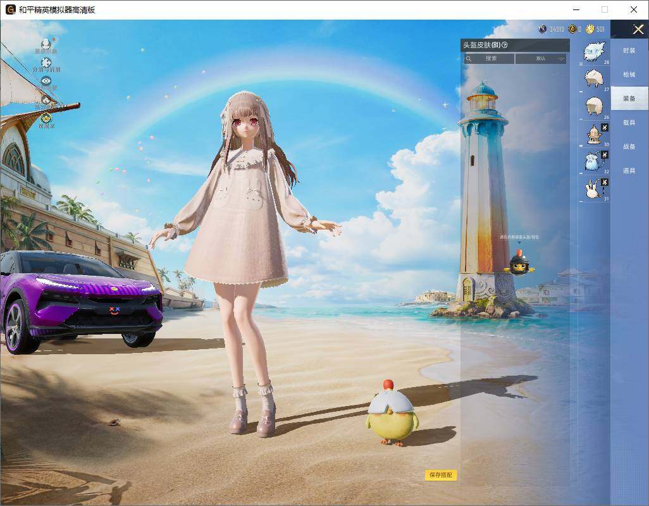Image resolution: width=649 pixels, height=506 pixels.
Task: Click the 保存搭配 save outfit button
Action: (441, 475)
